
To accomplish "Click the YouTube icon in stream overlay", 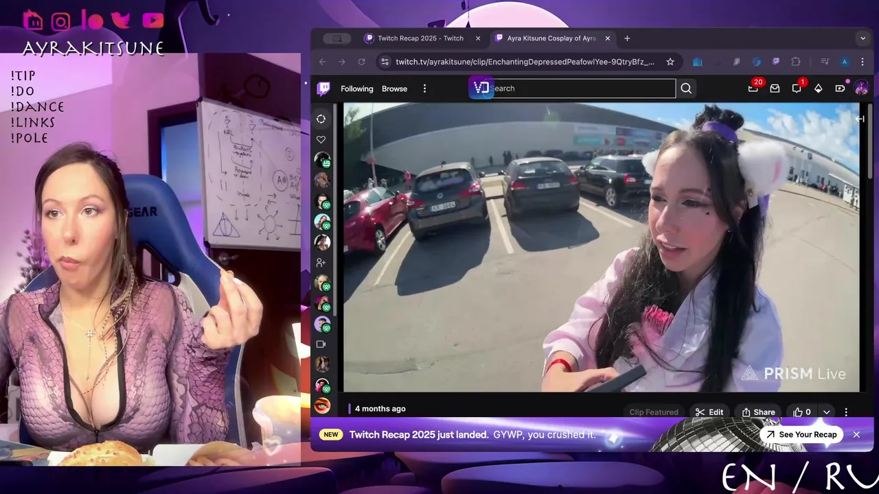I will pos(152,21).
